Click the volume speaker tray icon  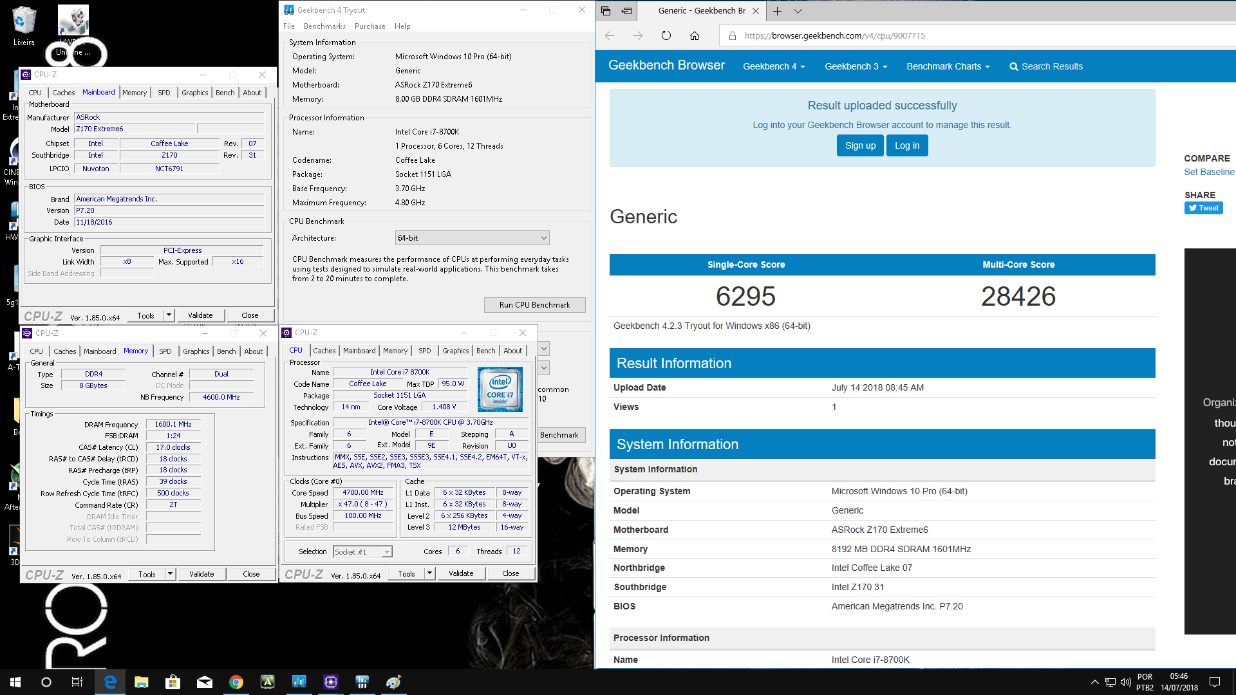1125,682
